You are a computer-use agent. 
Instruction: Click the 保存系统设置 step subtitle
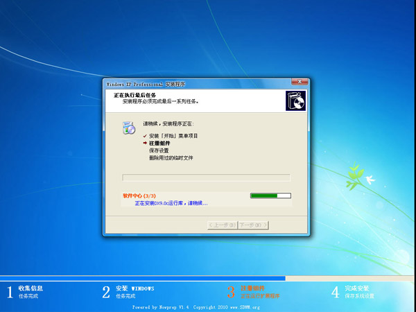tap(359, 296)
